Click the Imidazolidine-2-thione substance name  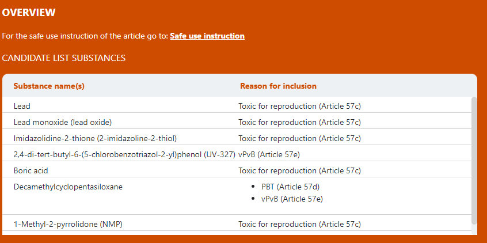click(95, 138)
